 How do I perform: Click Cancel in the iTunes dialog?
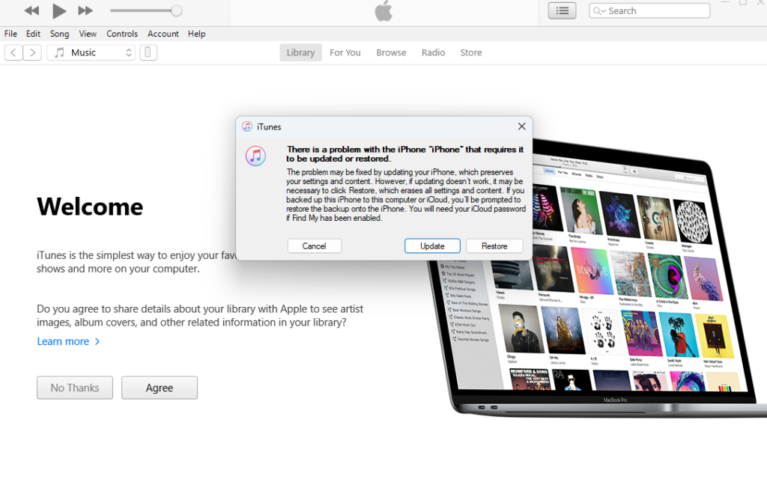coord(314,246)
